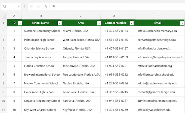Click the School Name header cell

[41, 23]
